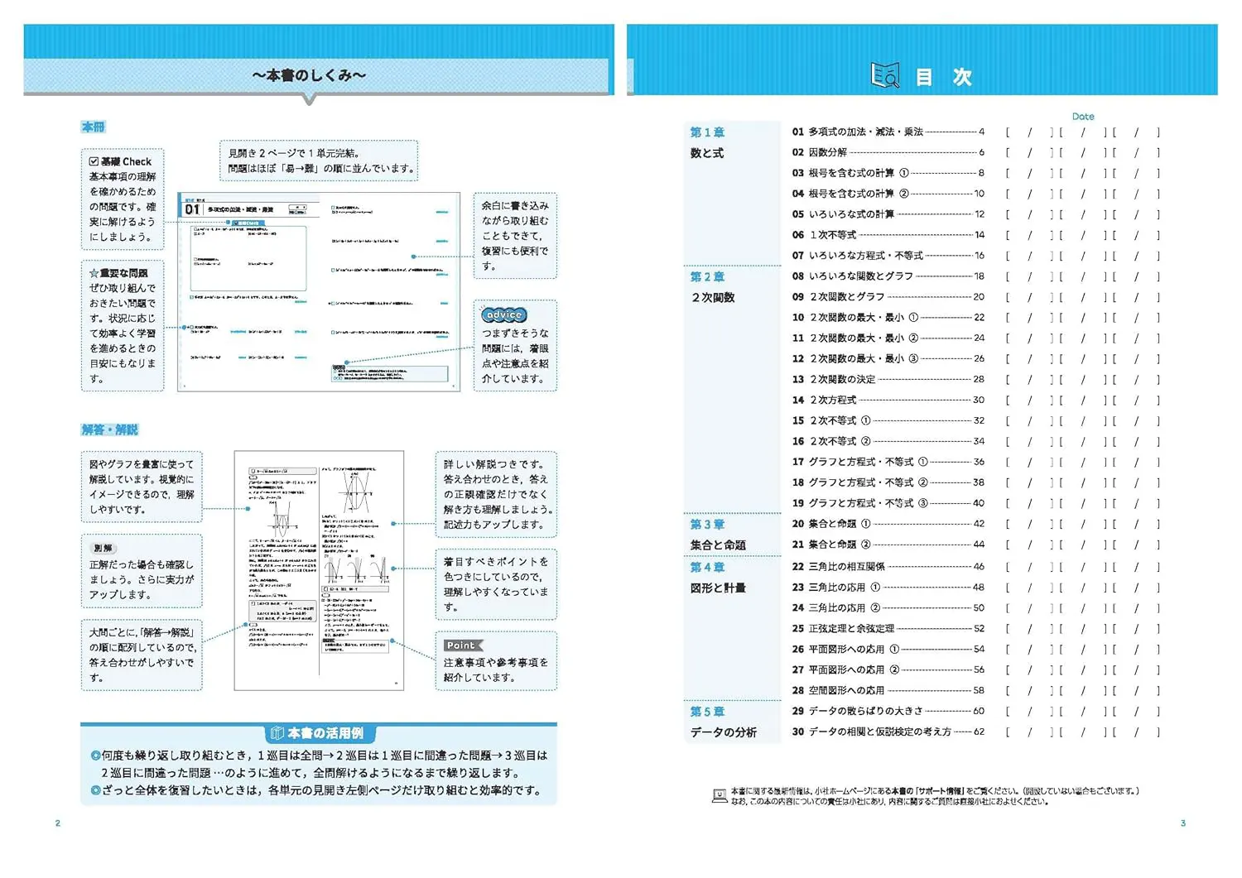Image resolution: width=1242 pixels, height=878 pixels.
Task: Click the star icon before 重要な問題
Action: pos(94,273)
